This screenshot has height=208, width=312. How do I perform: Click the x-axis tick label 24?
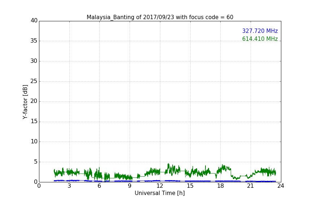281,186
